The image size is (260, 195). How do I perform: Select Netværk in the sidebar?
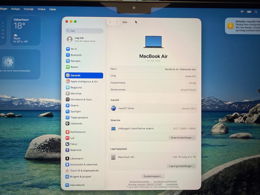73,61
